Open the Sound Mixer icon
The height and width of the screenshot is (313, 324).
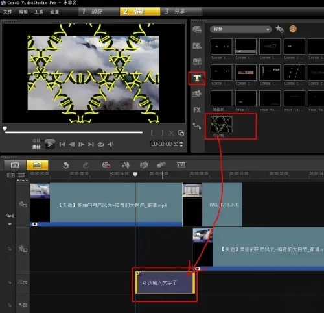[126, 165]
